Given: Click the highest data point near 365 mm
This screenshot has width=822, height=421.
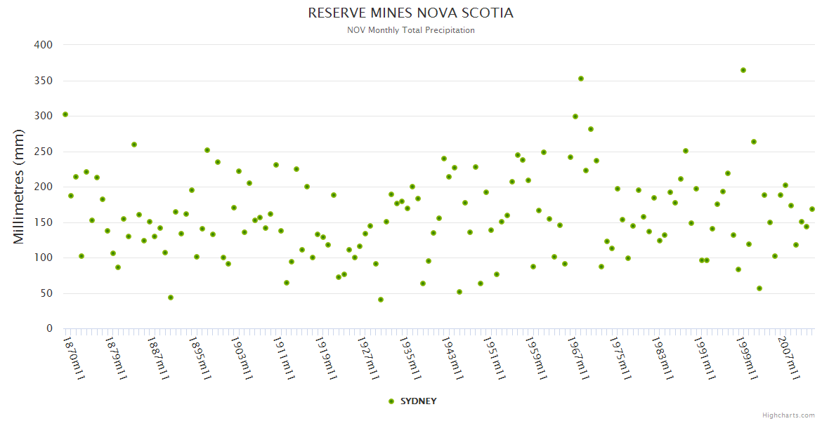Looking at the screenshot, I should (x=743, y=70).
